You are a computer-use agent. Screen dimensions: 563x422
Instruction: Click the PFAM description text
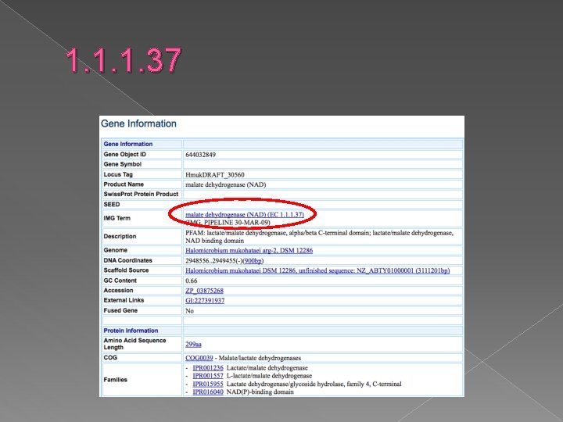tap(319, 237)
